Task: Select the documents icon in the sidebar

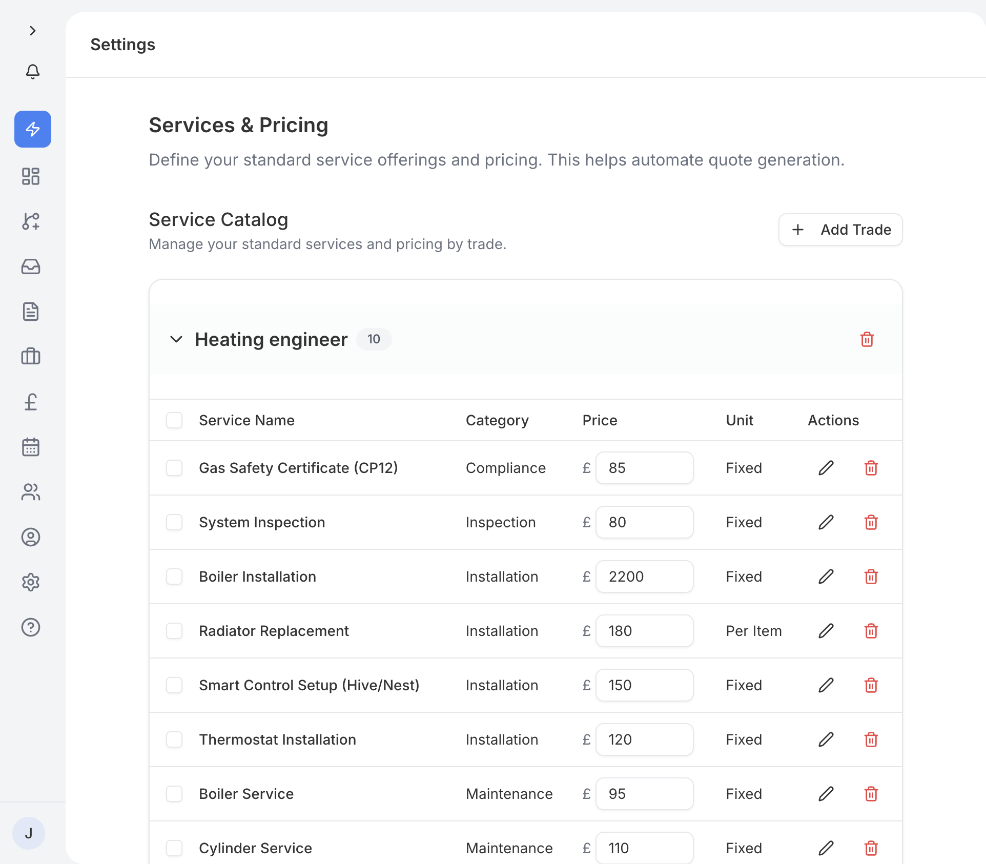Action: pyautogui.click(x=30, y=312)
